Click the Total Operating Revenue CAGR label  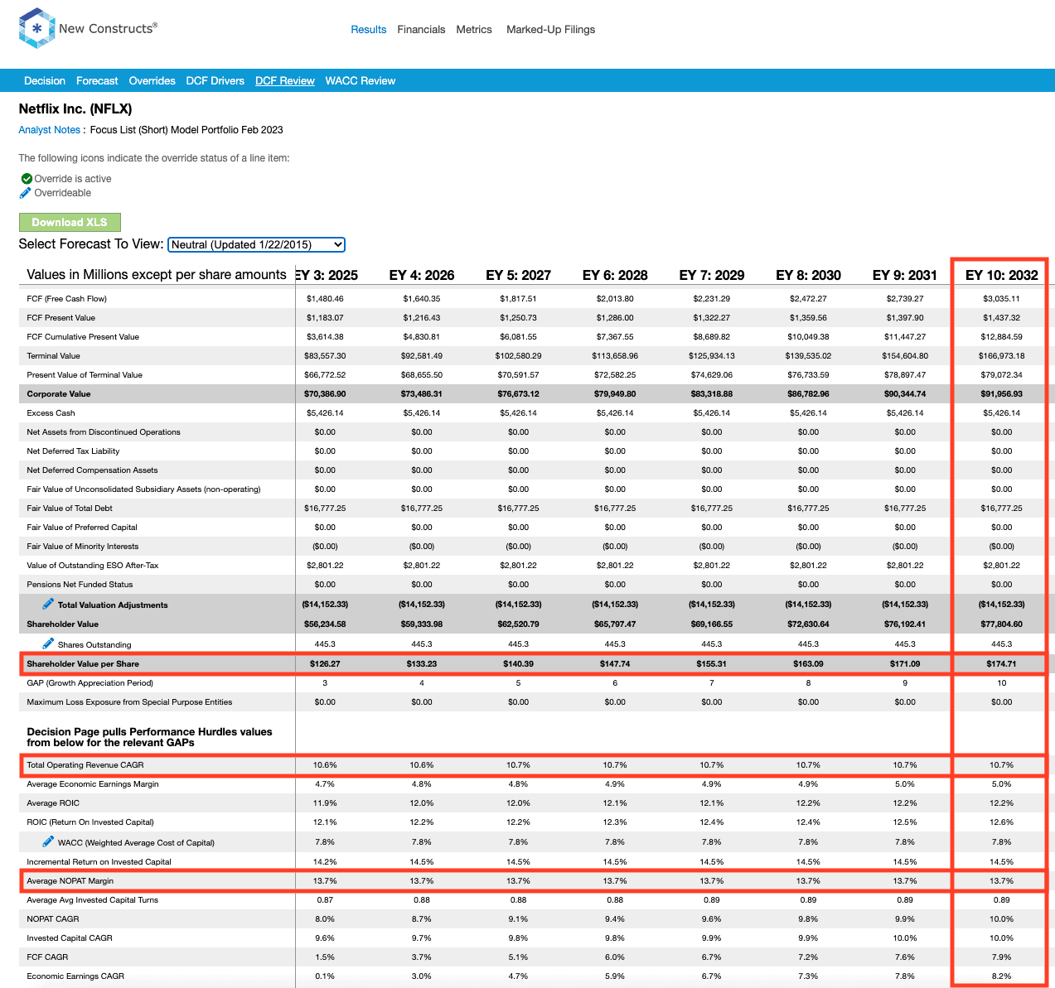pos(85,765)
